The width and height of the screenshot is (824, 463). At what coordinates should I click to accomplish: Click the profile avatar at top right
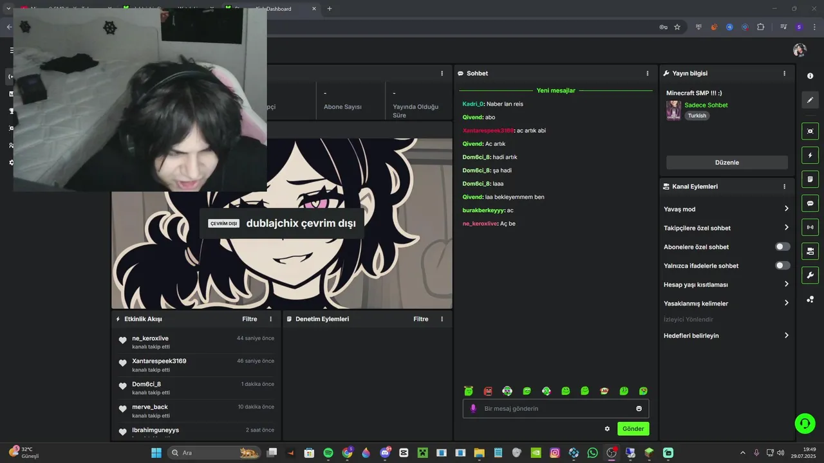800,50
